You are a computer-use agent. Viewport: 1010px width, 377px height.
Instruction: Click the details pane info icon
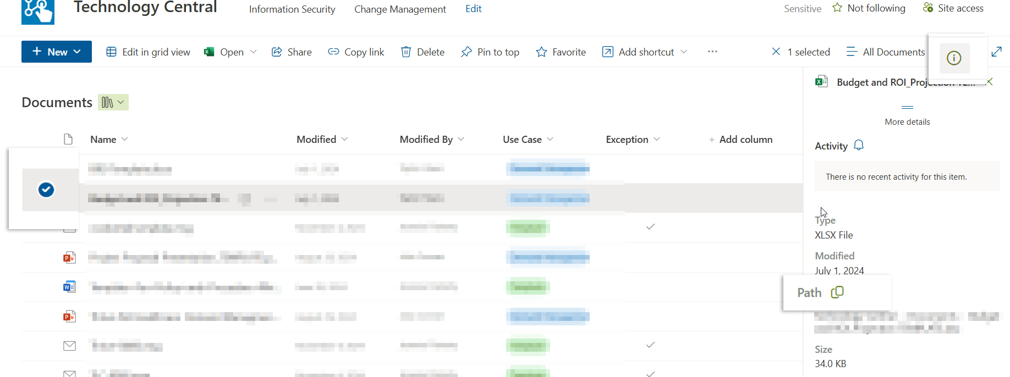[x=954, y=58]
